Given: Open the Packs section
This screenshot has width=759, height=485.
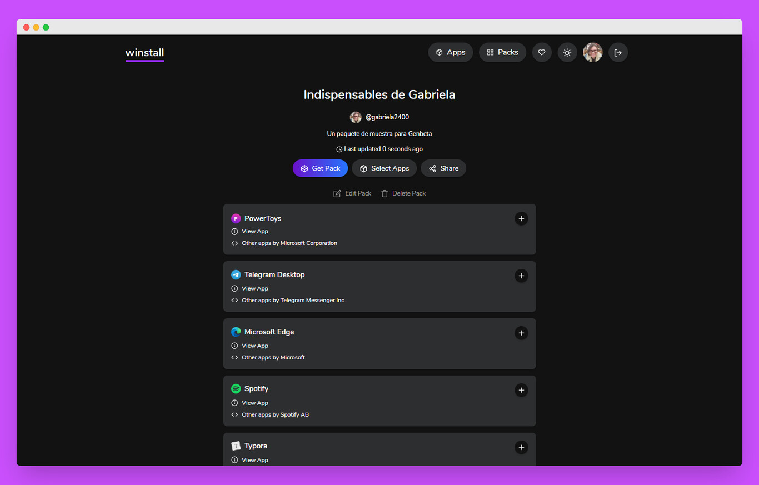Looking at the screenshot, I should coord(502,52).
